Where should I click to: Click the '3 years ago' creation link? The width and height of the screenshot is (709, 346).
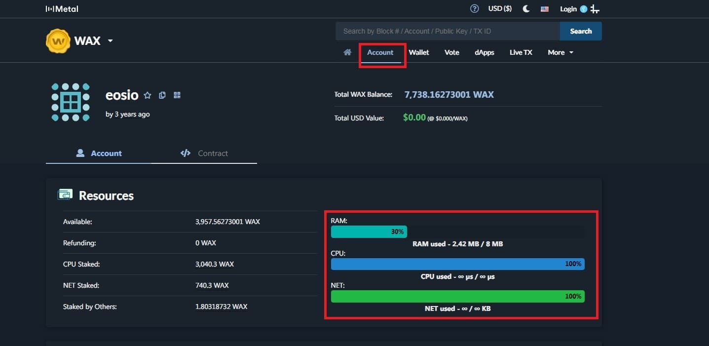coord(132,115)
